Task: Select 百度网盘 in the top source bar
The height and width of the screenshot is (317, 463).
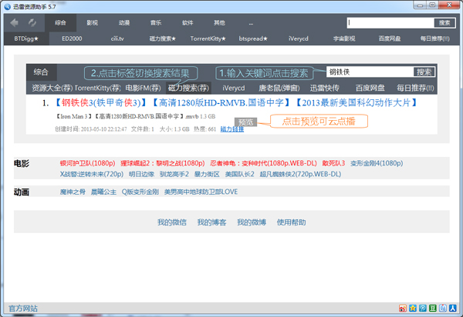Action: pyautogui.click(x=390, y=38)
